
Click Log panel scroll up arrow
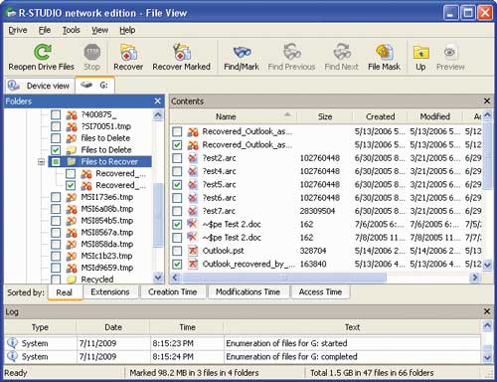(487, 326)
